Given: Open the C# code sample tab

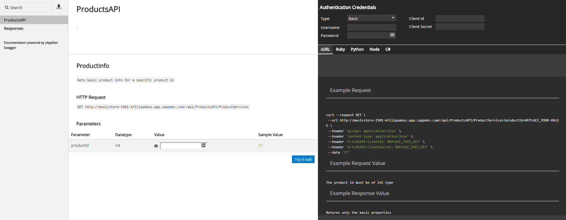Looking at the screenshot, I should click(388, 49).
